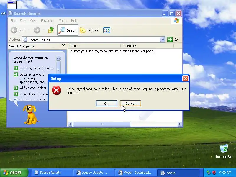Click the horizontal scrollbar left arrow
Screen dimensions: 236x177
pyautogui.click(x=70, y=124)
